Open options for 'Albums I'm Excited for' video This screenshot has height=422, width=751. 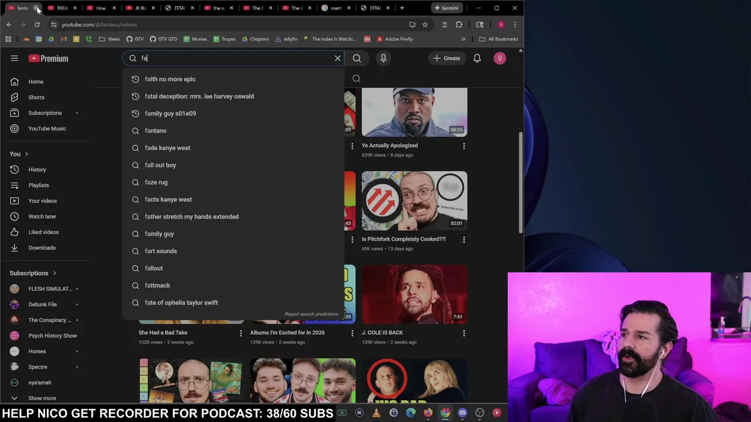pyautogui.click(x=352, y=333)
